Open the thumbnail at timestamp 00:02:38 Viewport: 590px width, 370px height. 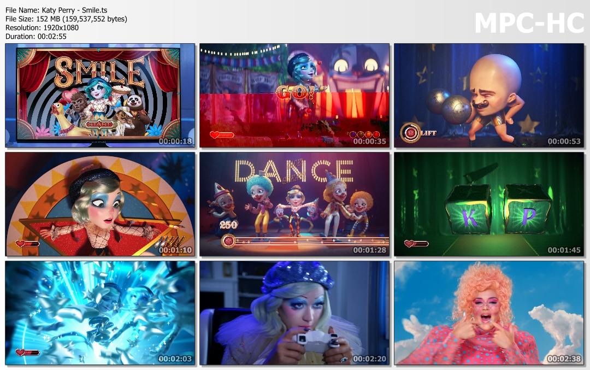(x=489, y=313)
